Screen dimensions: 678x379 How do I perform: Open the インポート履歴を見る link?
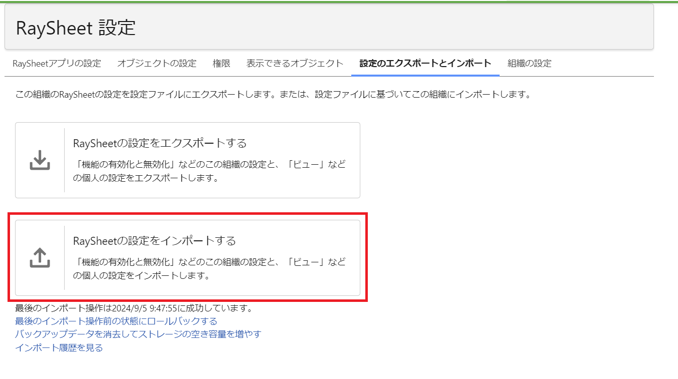point(59,347)
